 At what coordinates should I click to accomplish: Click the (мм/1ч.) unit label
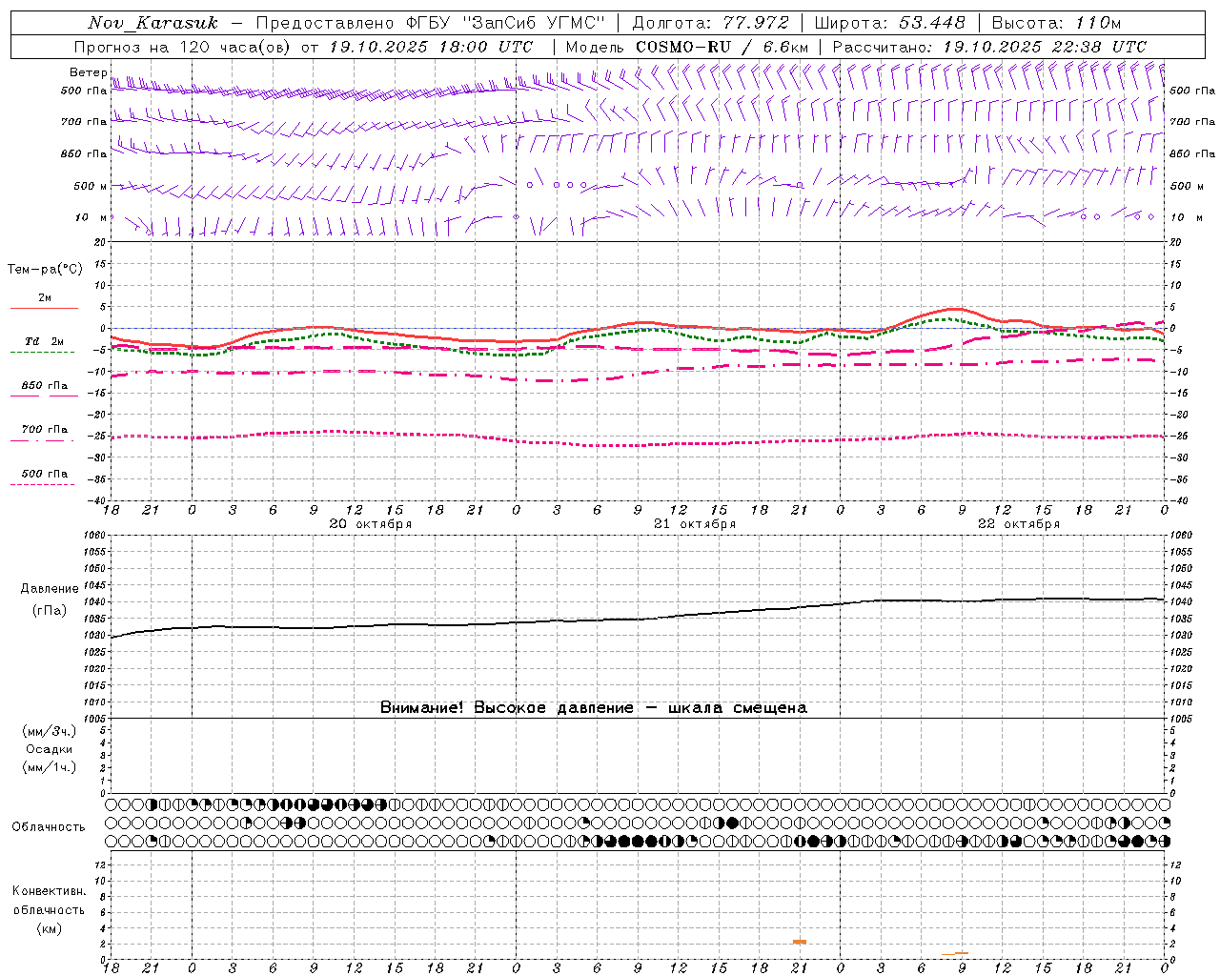click(x=50, y=767)
